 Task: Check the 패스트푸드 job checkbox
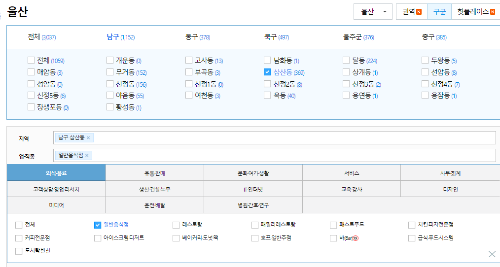(x=333, y=225)
